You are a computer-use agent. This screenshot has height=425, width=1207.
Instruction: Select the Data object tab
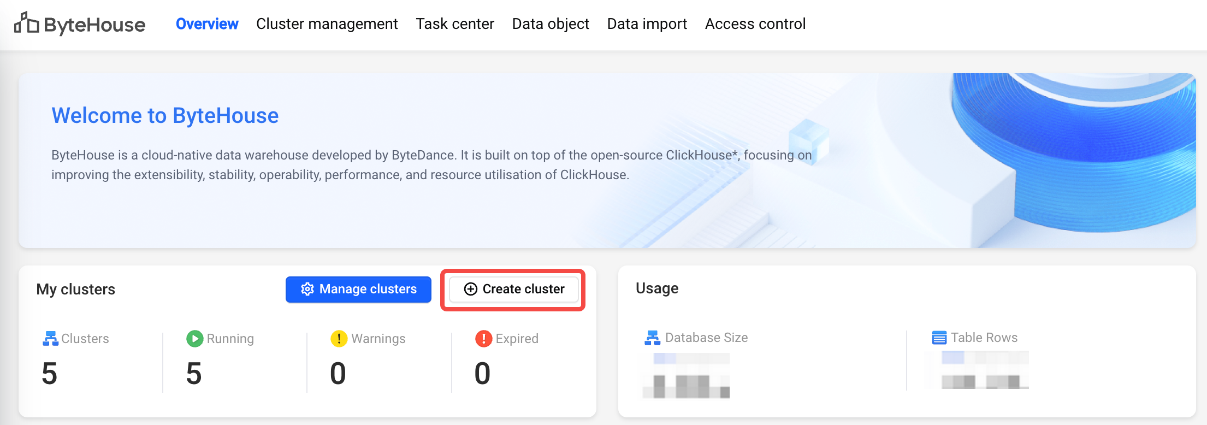coord(551,24)
